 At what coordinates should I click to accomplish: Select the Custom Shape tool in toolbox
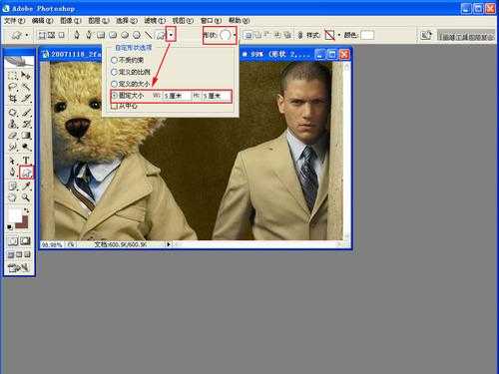[x=26, y=173]
